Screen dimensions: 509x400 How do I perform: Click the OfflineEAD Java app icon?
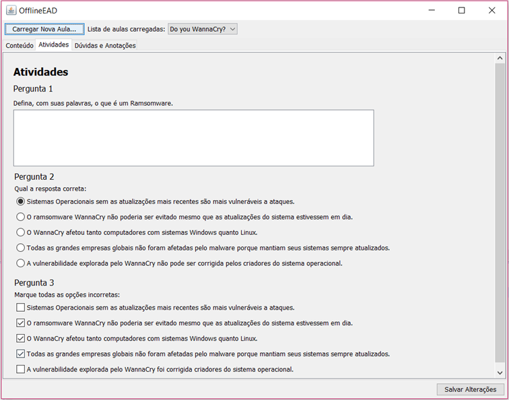(x=11, y=10)
